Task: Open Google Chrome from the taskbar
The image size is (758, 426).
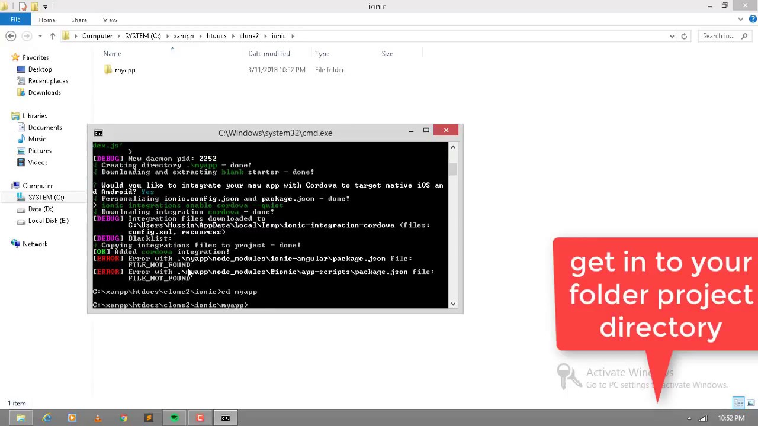Action: (123, 418)
